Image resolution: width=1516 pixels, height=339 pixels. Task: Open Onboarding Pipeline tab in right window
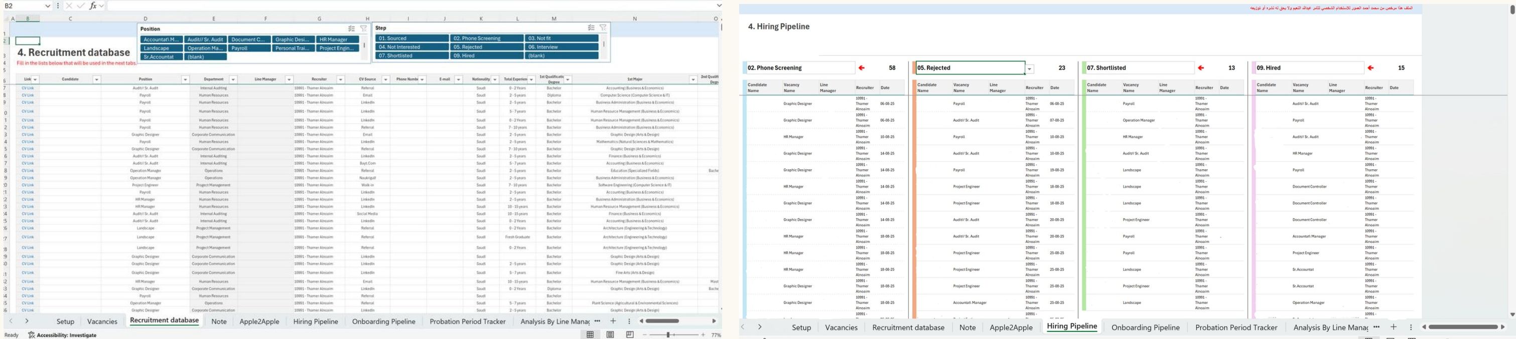point(1145,327)
